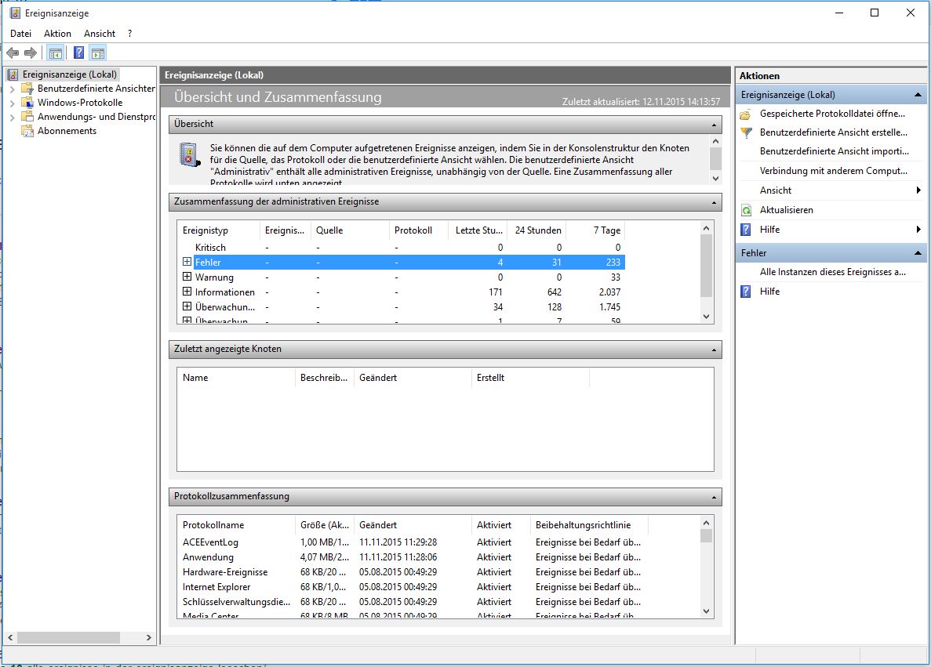
Task: Click 'Verbindung mit anderem Computer' action
Action: point(833,171)
